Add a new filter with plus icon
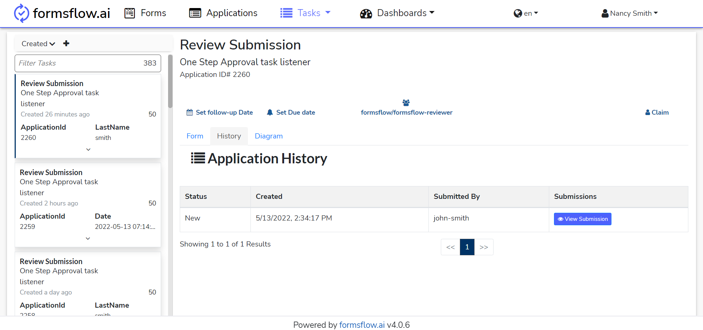 66,43
